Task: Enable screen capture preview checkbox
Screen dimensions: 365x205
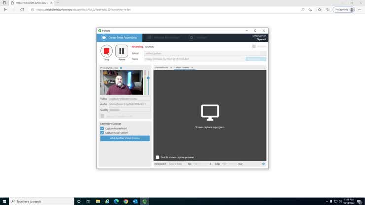Action: (158, 157)
